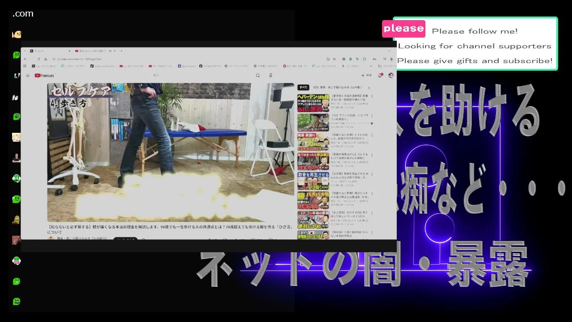Open the ヘバーデン video thumbnail
Viewport: 572px width, 322px height.
click(x=313, y=102)
